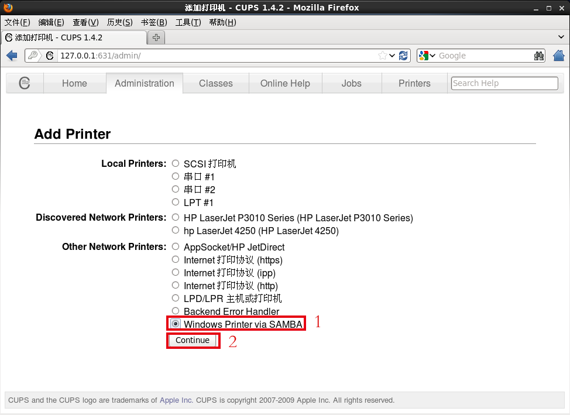The image size is (570, 415).
Task: Open the Firefox home page icon
Action: 559,56
